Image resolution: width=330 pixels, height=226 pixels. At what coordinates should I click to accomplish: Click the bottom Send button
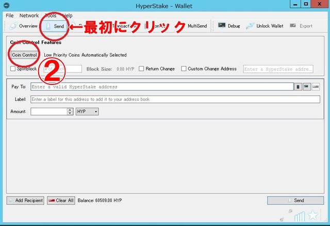pyautogui.click(x=295, y=200)
